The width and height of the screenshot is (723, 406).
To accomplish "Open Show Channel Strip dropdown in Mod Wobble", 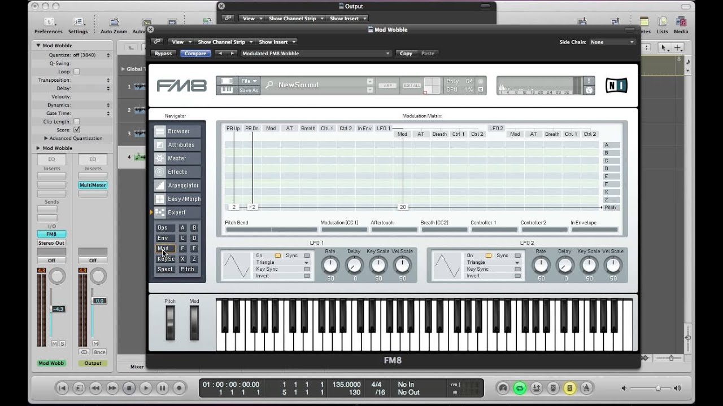I will [x=224, y=42].
